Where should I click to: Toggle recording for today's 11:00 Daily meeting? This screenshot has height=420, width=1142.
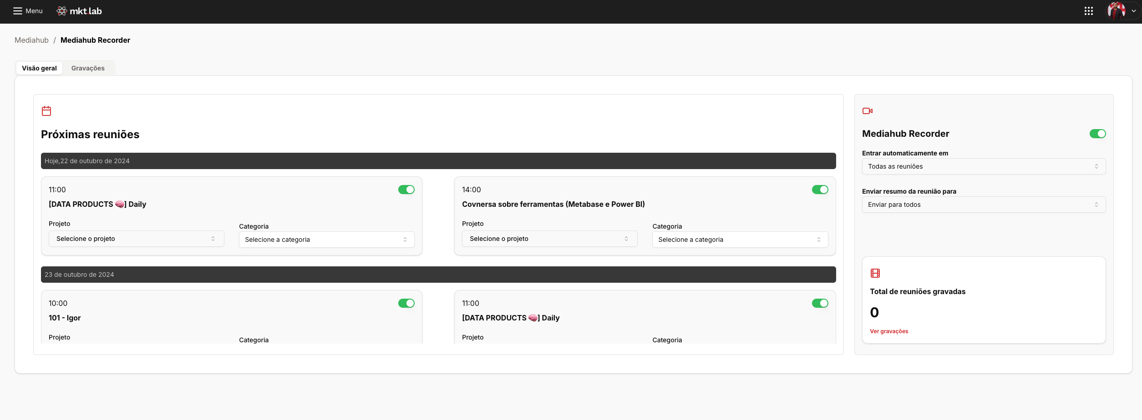[406, 190]
